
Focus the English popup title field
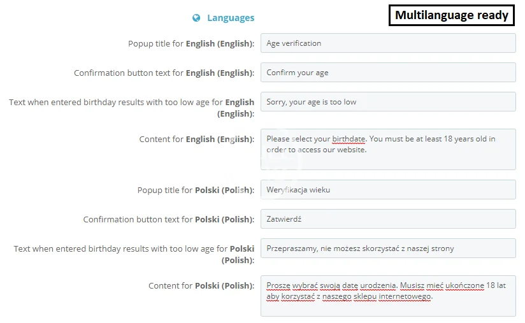[387, 43]
